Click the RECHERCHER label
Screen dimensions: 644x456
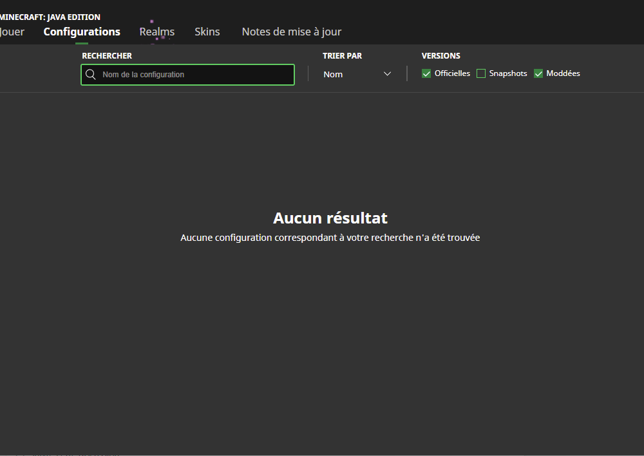point(107,56)
